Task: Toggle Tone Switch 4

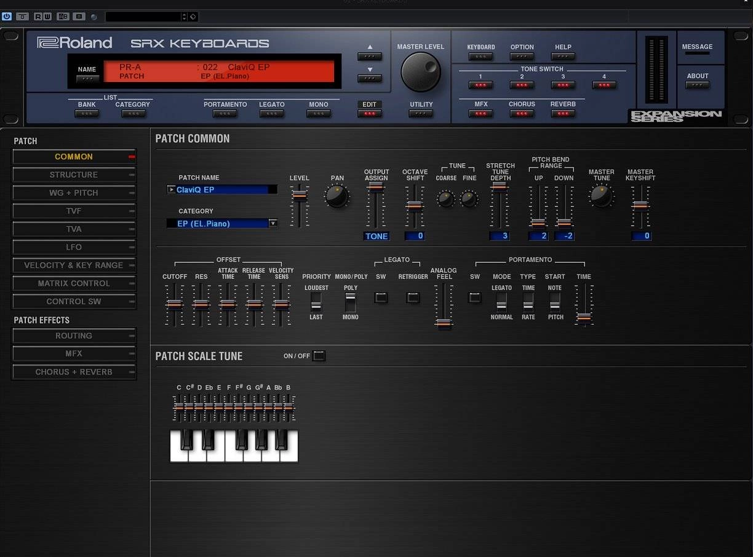Action: pyautogui.click(x=604, y=85)
